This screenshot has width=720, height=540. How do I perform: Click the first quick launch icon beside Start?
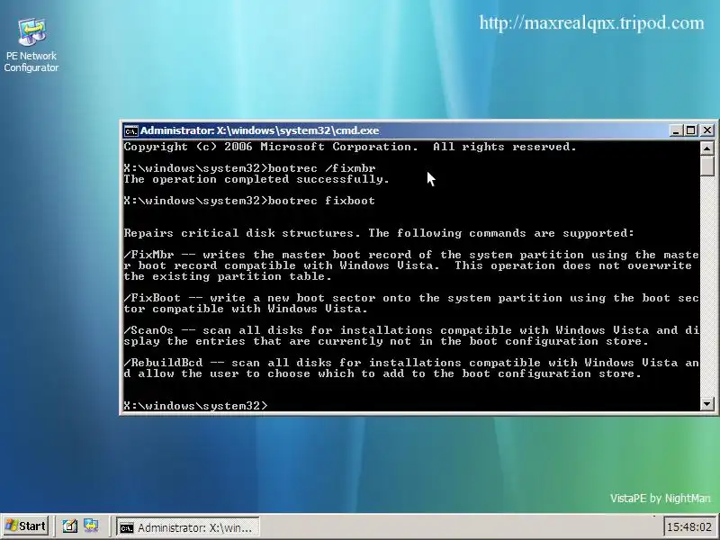(x=70, y=526)
